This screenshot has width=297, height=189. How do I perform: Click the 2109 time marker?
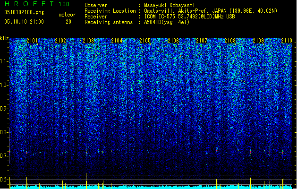(x=258, y=41)
